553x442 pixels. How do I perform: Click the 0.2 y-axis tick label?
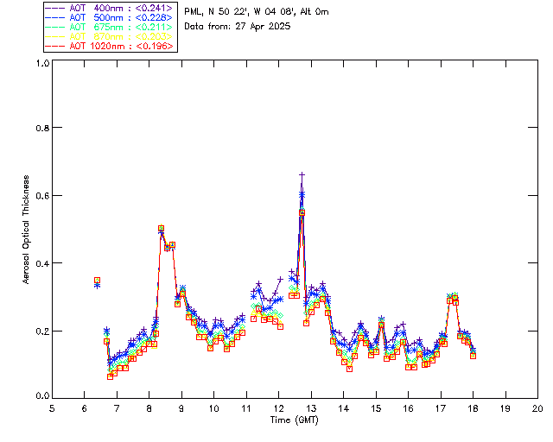42,331
